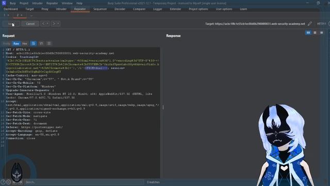The height and width of the screenshot is (186, 330).
Task: Open the forward history dropdown arrow
Action: 58,24
